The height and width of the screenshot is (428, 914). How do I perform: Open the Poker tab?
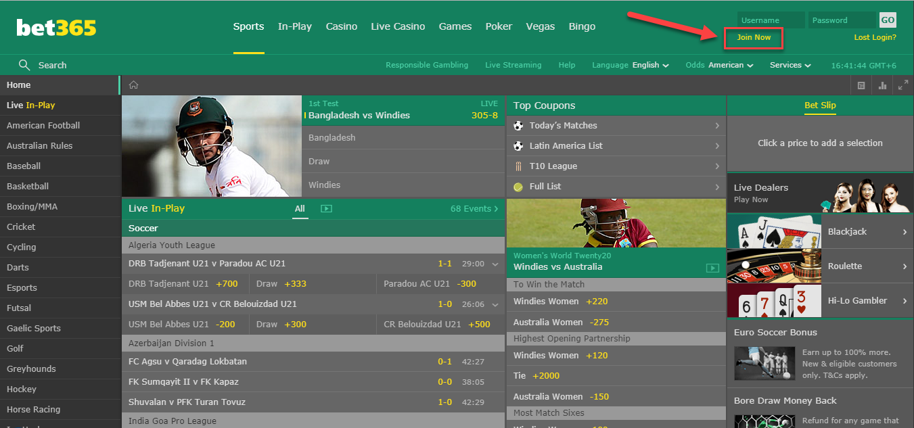tap(499, 26)
